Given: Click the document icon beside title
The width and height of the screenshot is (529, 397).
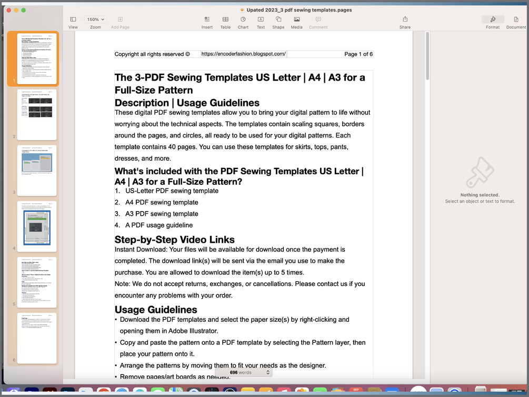Looking at the screenshot, I should pyautogui.click(x=242, y=10).
